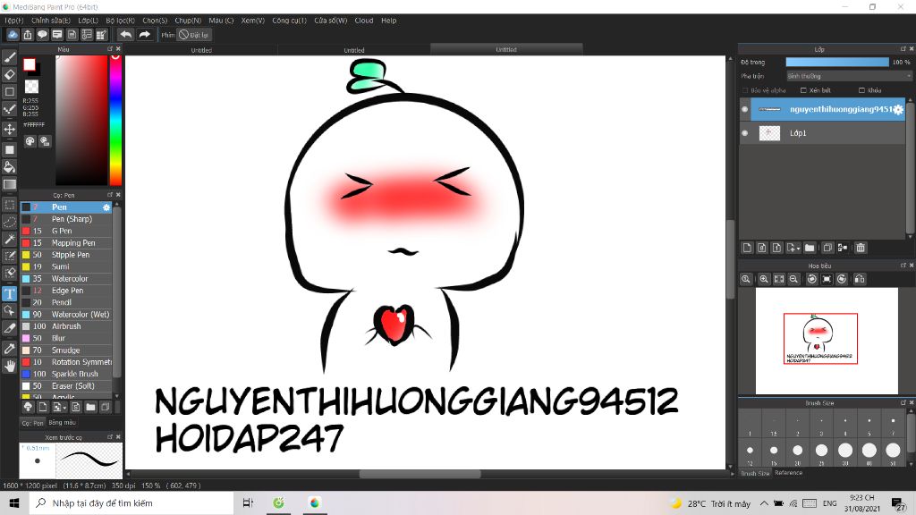This screenshot has width=916, height=515.
Task: Open the Bộ lọc(R) menu
Action: pyautogui.click(x=121, y=21)
